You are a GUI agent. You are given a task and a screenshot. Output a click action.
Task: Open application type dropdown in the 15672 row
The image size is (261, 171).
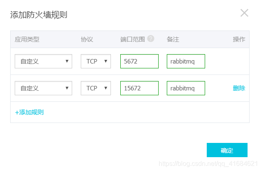pyautogui.click(x=43, y=88)
